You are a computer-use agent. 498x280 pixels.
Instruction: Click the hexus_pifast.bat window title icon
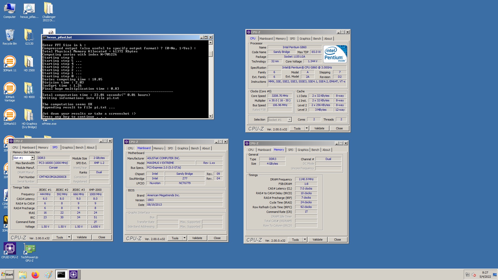pos(44,37)
